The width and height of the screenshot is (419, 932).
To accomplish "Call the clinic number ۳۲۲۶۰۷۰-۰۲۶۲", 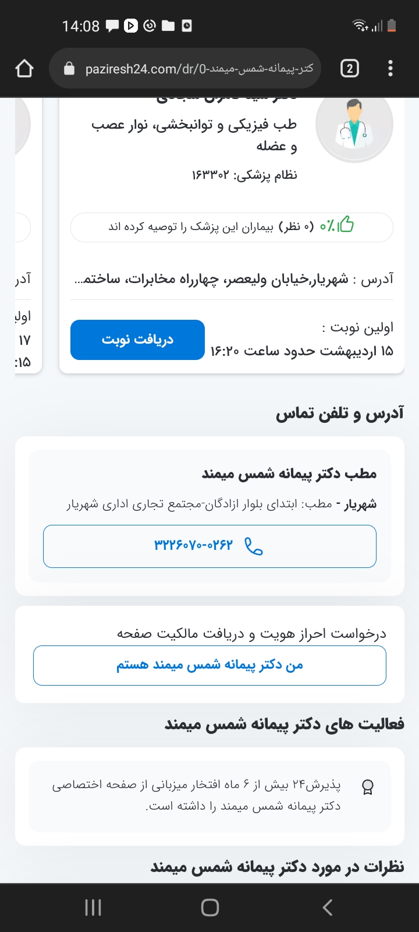I will (x=193, y=546).
